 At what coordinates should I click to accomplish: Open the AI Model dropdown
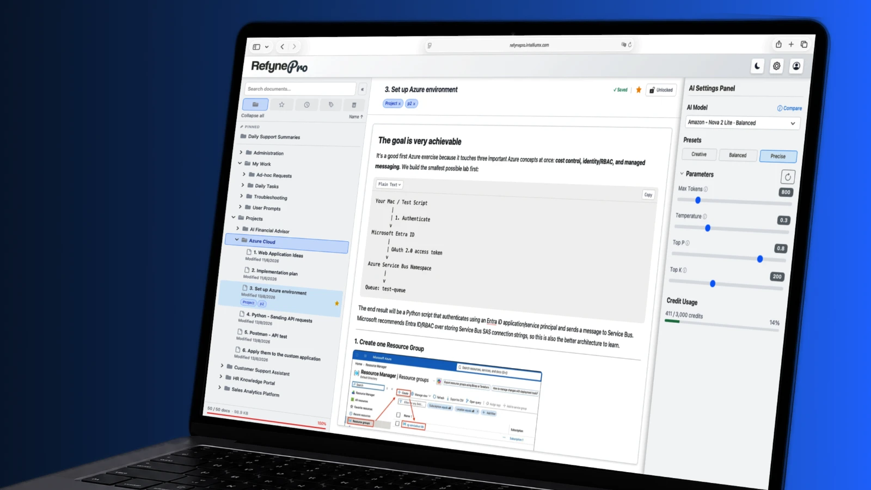741,123
